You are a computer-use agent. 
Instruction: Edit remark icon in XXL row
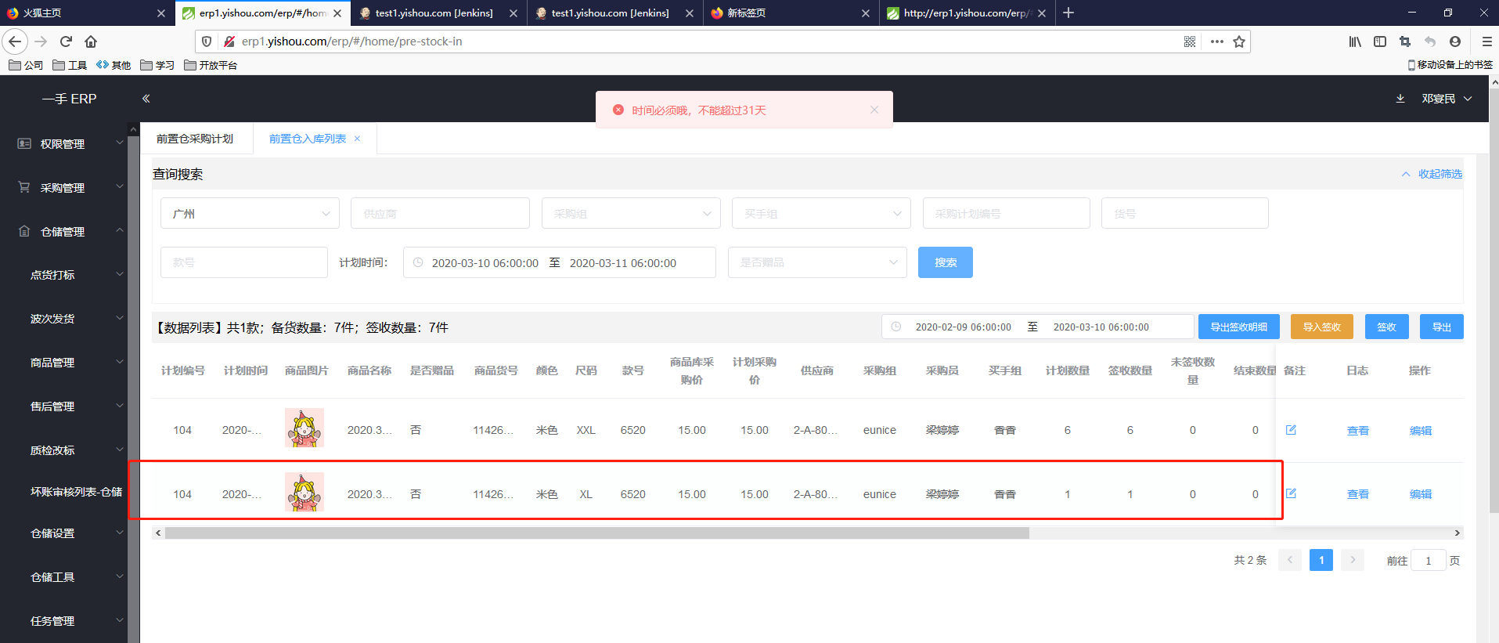1292,429
